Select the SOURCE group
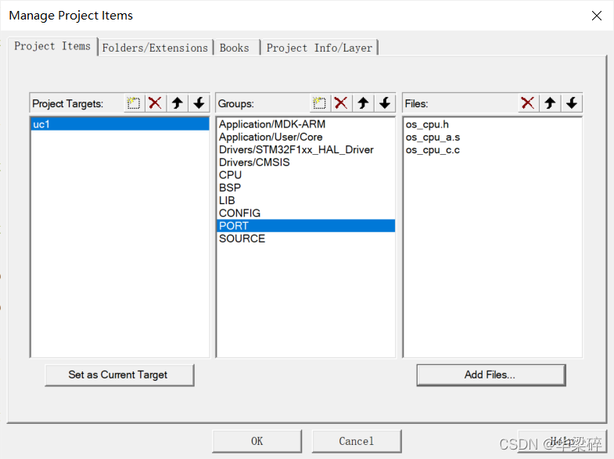 305,238
